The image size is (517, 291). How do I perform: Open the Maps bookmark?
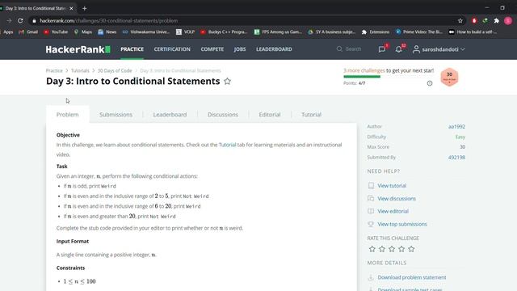point(83,32)
